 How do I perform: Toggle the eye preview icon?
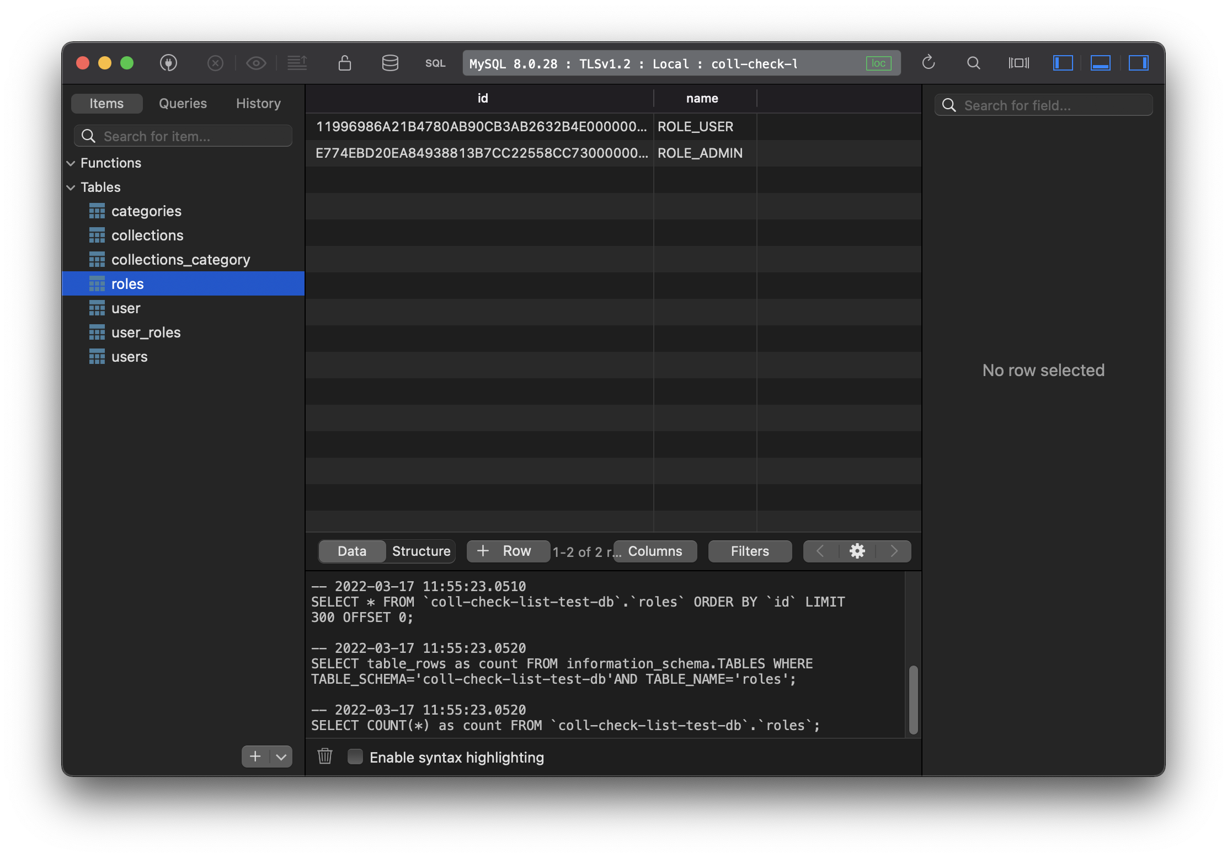pos(256,63)
